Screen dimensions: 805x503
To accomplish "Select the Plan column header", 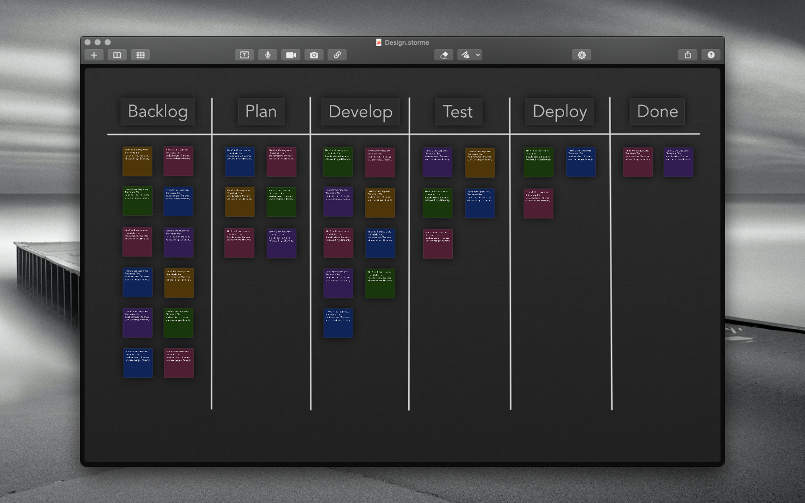I will click(x=261, y=111).
